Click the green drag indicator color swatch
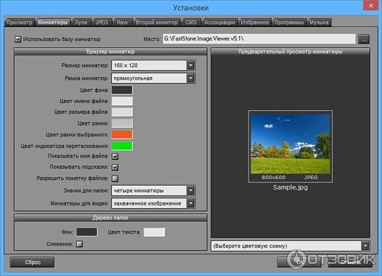 (122, 145)
